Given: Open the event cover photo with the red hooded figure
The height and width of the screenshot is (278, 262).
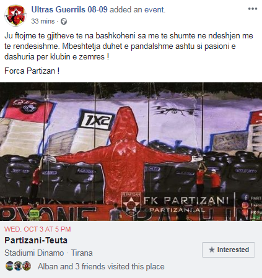Looking at the screenshot, I should click(131, 152).
